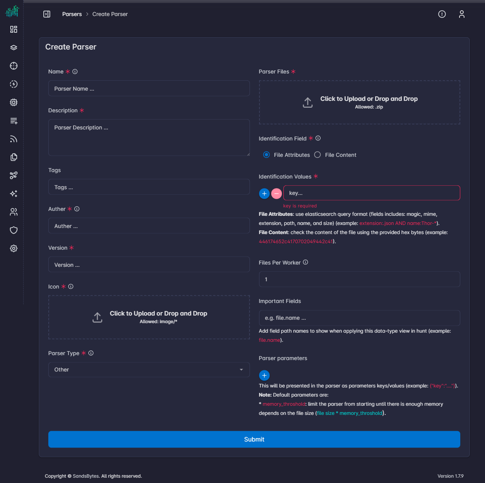This screenshot has width=485, height=483.
Task: Open the users icon in sidebar
Action: point(14,212)
